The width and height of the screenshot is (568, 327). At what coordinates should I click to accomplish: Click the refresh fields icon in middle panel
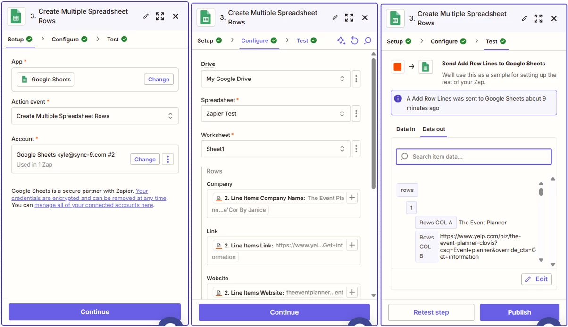coord(355,40)
